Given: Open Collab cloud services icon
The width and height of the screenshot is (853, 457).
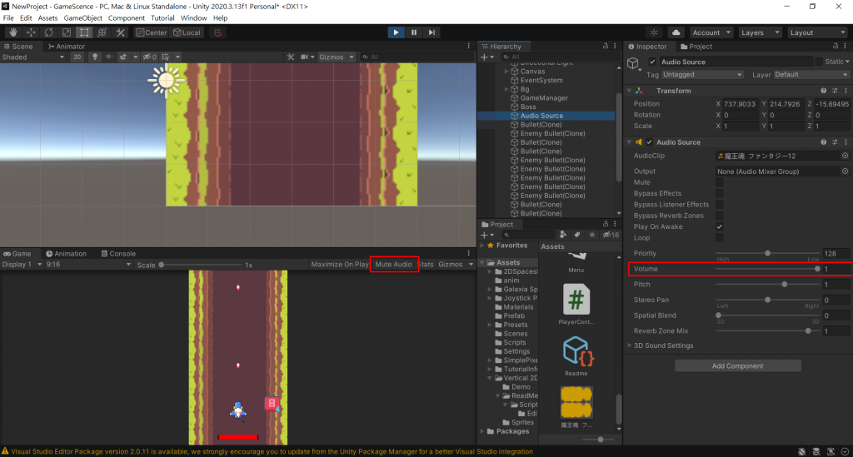Looking at the screenshot, I should 676,32.
